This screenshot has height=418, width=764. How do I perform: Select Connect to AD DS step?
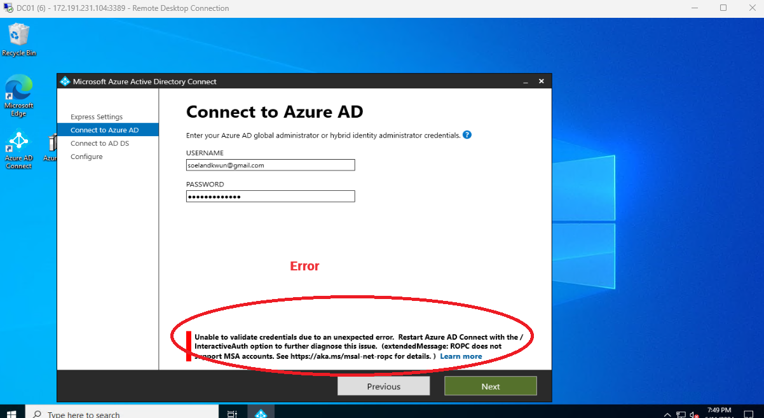point(100,144)
